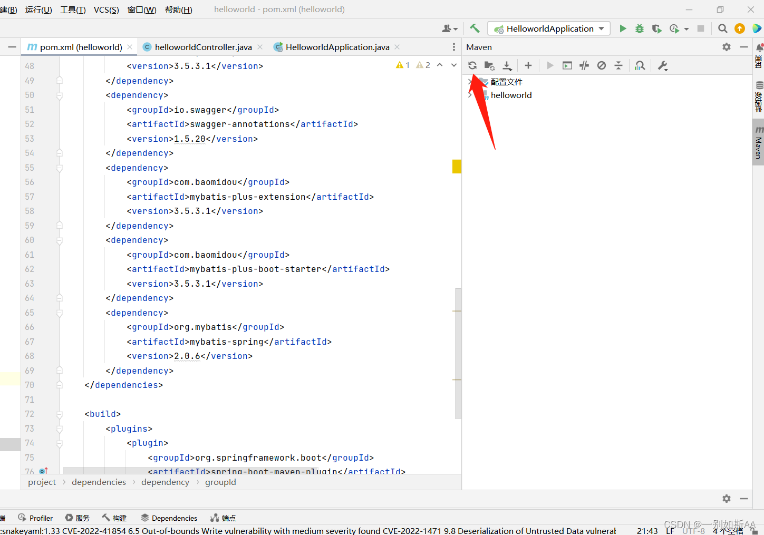Hide the Maven tool window
Screen dimensions: 764x535
click(744, 47)
